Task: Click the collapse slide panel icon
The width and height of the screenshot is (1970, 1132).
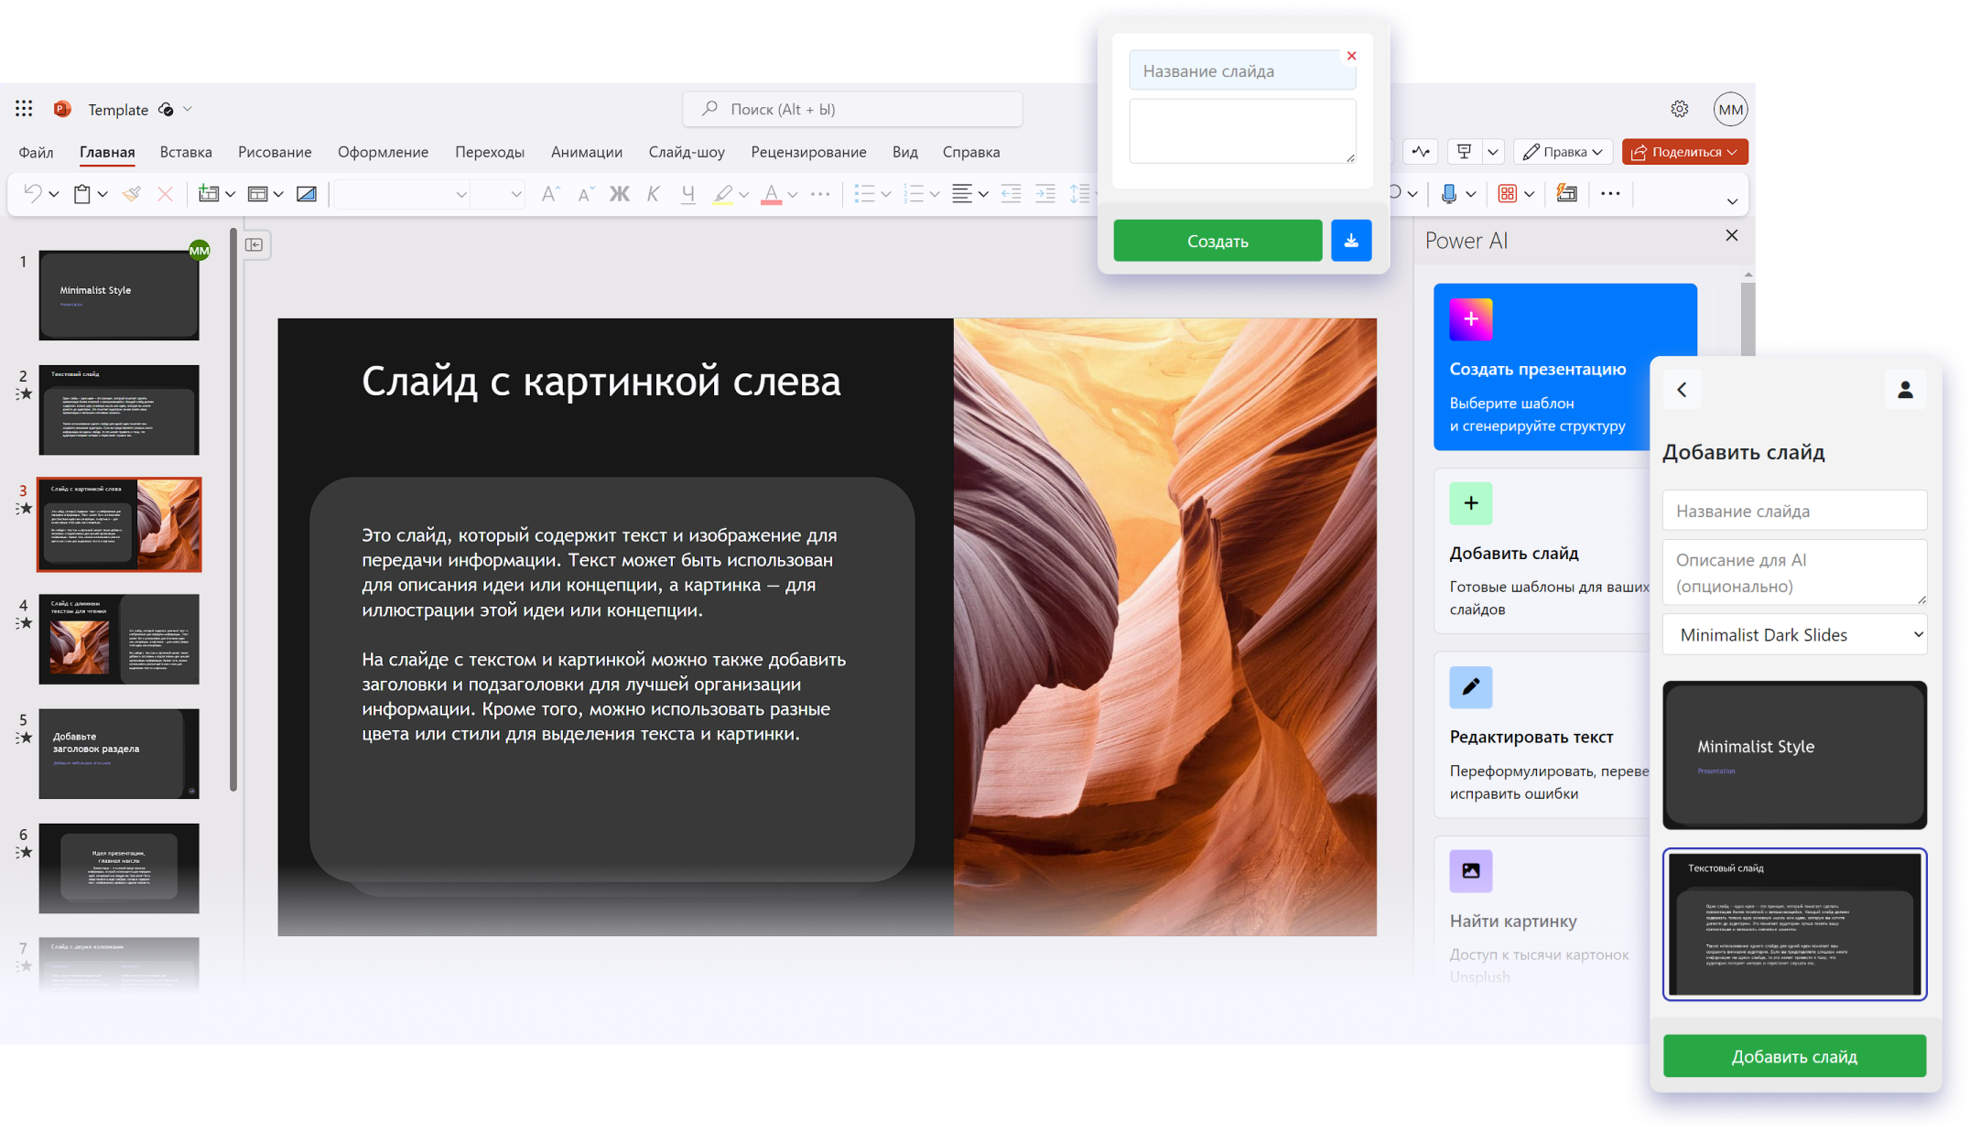Action: point(254,244)
